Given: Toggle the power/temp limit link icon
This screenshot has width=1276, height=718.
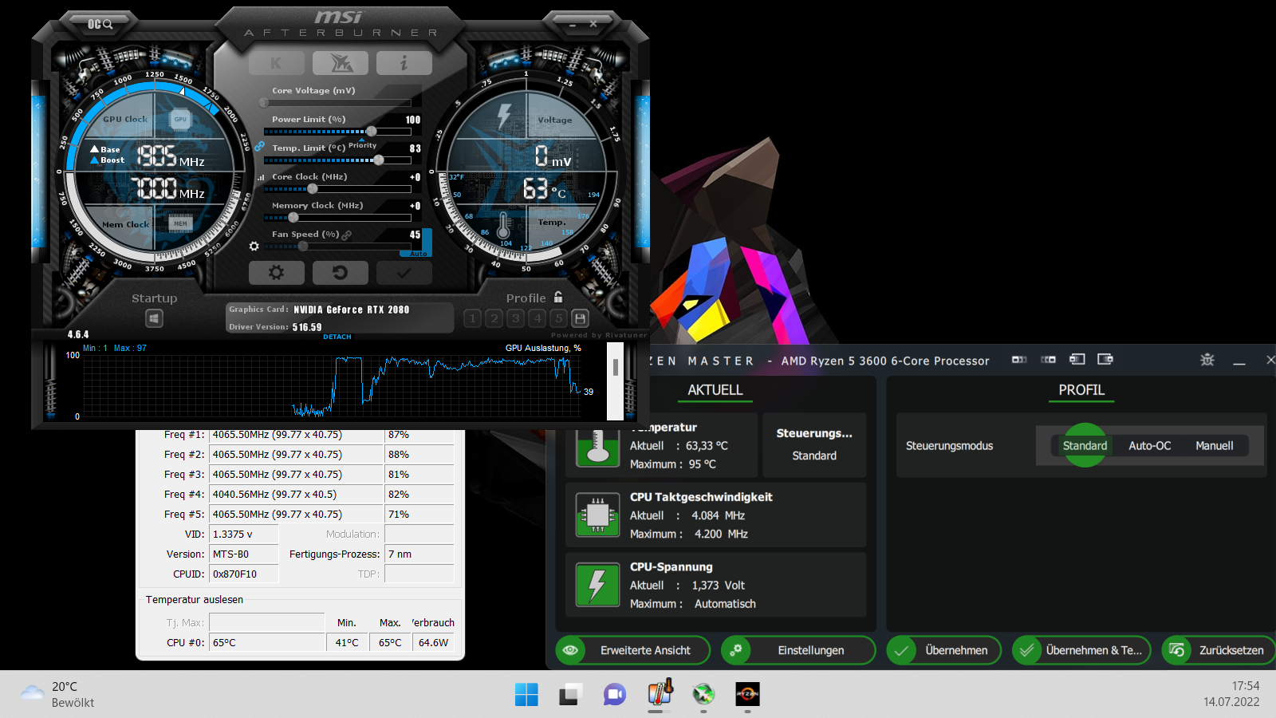Looking at the screenshot, I should (259, 147).
